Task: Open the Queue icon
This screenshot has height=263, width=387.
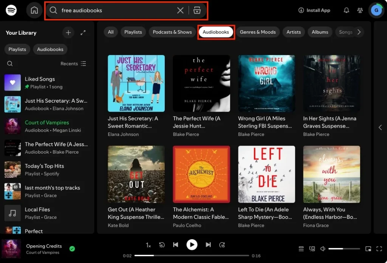Action: [x=301, y=249]
